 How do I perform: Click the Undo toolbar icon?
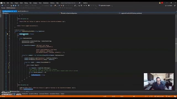18,5
